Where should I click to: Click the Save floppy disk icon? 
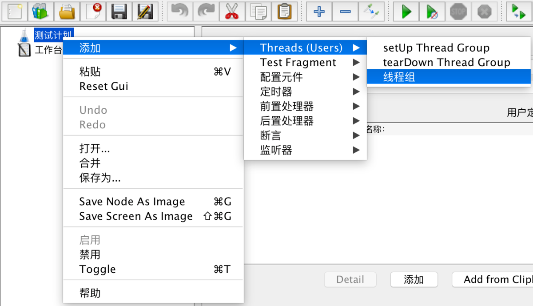click(x=119, y=11)
